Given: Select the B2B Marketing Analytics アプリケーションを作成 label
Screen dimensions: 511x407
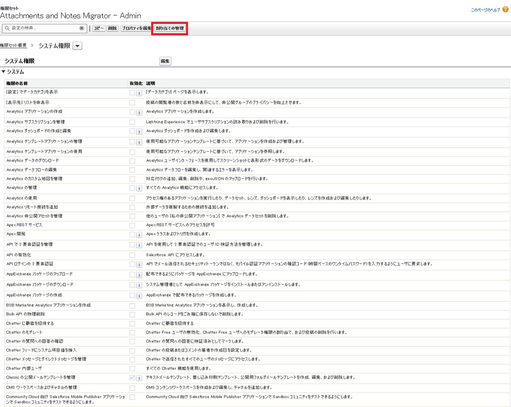Looking at the screenshot, I should click(49, 306).
